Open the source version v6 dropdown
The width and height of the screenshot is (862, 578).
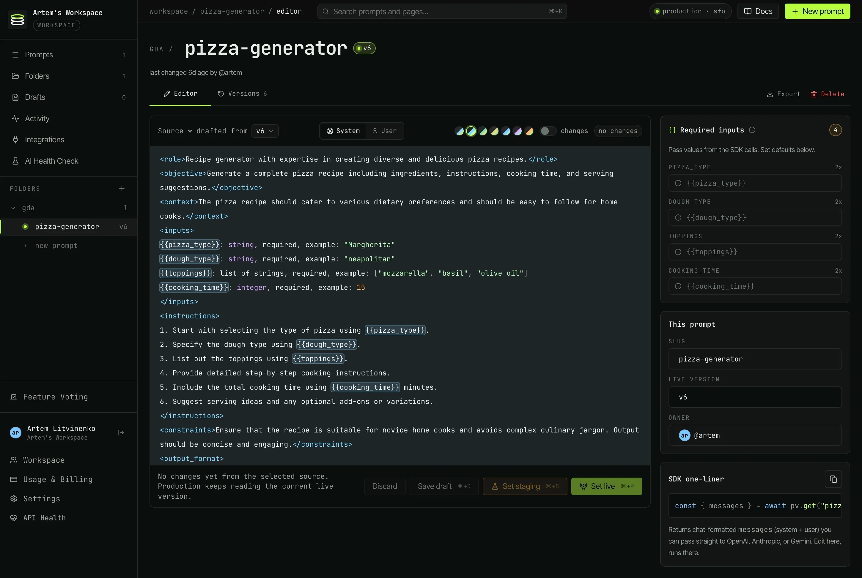265,131
